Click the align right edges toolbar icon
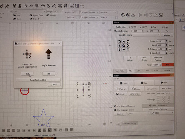 [146, 15]
